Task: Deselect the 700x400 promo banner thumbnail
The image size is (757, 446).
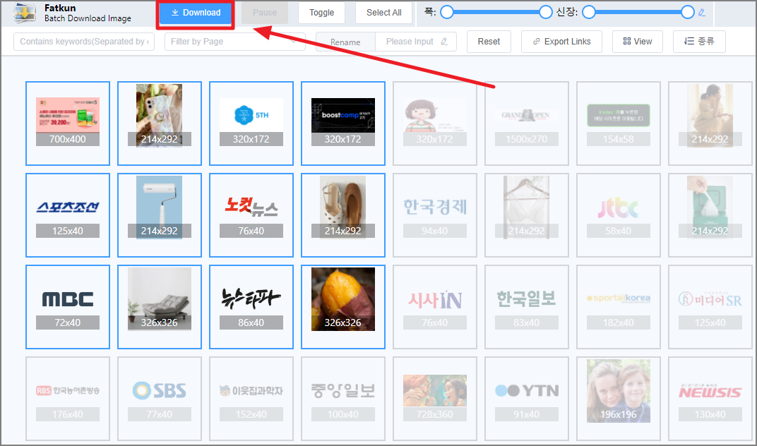Action: point(68,123)
